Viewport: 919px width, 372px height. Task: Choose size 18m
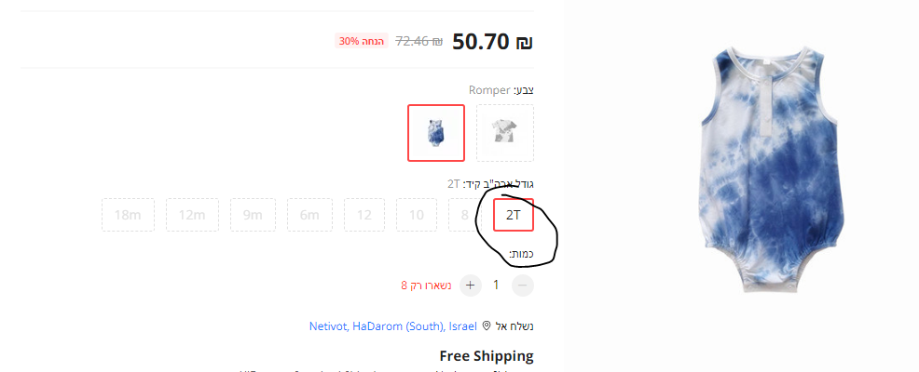pos(128,215)
